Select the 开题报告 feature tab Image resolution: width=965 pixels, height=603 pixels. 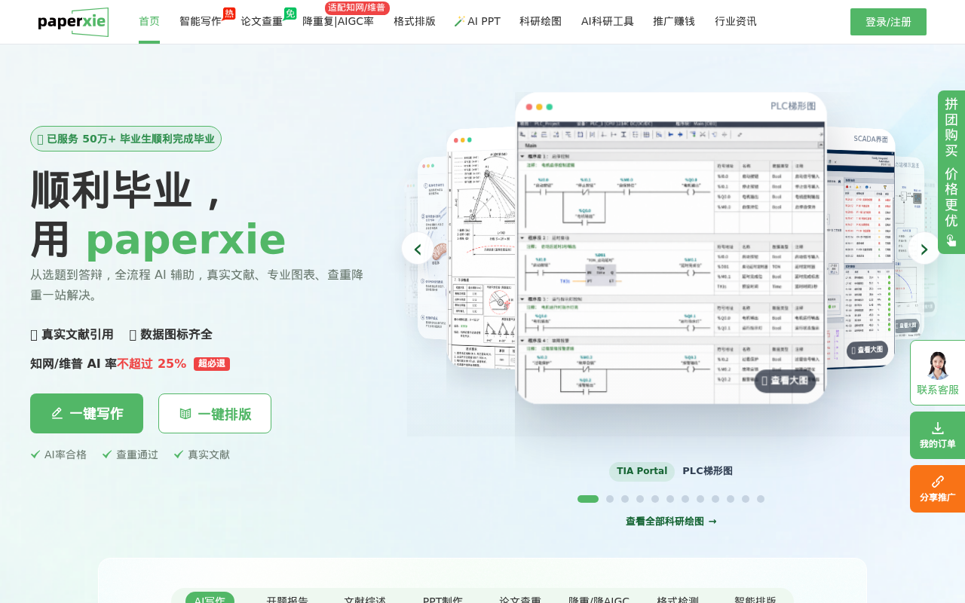287,601
